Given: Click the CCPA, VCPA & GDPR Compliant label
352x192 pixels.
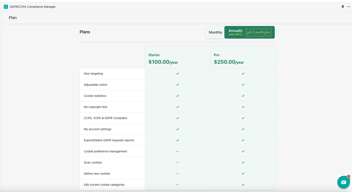Looking at the screenshot, I should [105, 118].
